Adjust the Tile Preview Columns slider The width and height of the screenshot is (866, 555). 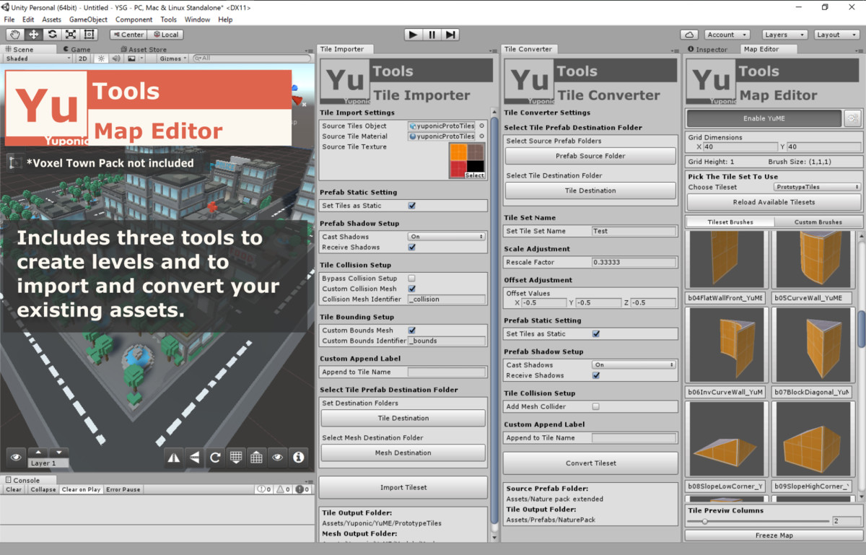pos(758,521)
